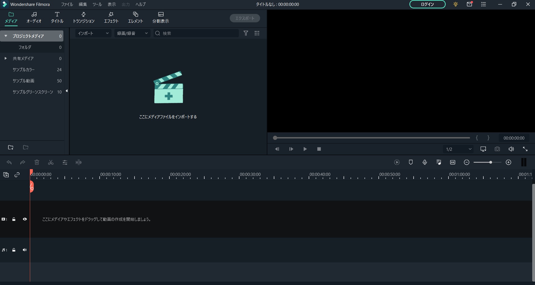Hide the video track with the eye toggle
Viewport: 535px width, 285px height.
click(25, 219)
